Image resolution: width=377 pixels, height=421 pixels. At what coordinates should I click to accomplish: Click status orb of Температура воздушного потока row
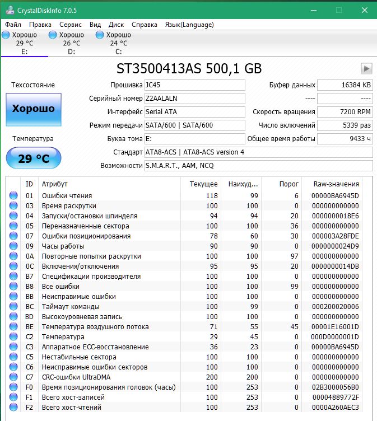pyautogui.click(x=13, y=326)
